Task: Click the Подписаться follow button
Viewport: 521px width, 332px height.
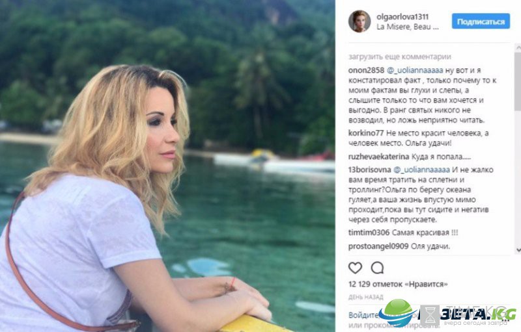Action: 481,21
